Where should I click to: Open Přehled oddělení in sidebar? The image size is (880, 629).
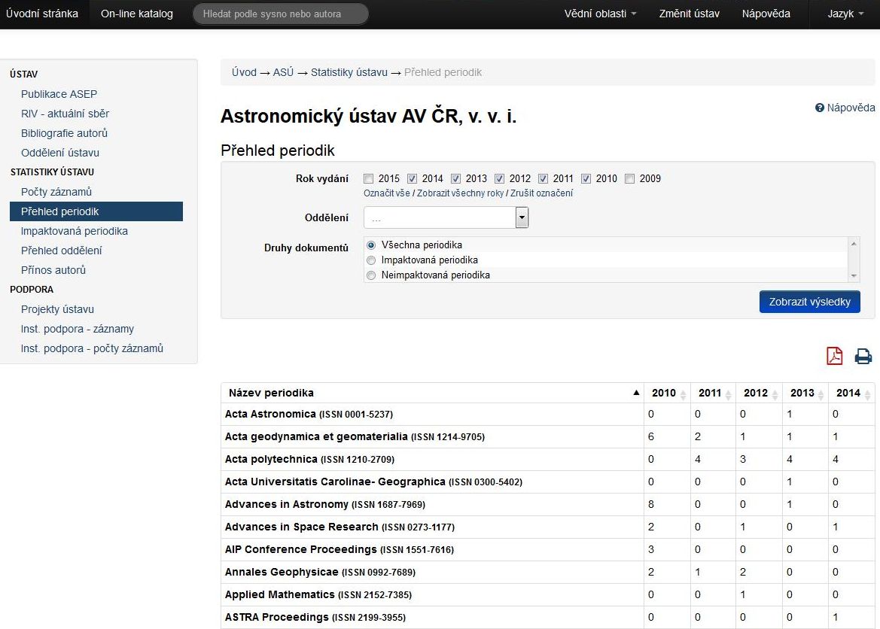[61, 251]
